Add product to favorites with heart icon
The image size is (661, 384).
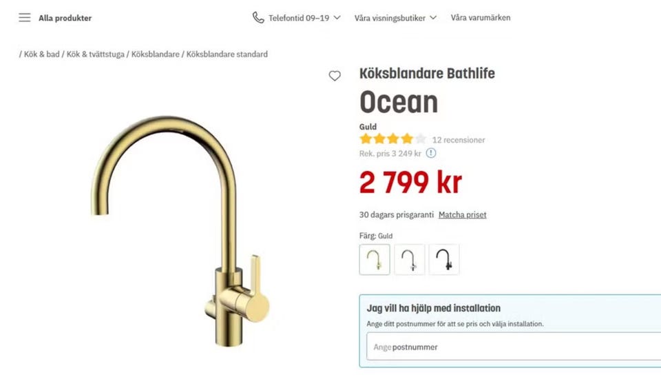coord(335,76)
